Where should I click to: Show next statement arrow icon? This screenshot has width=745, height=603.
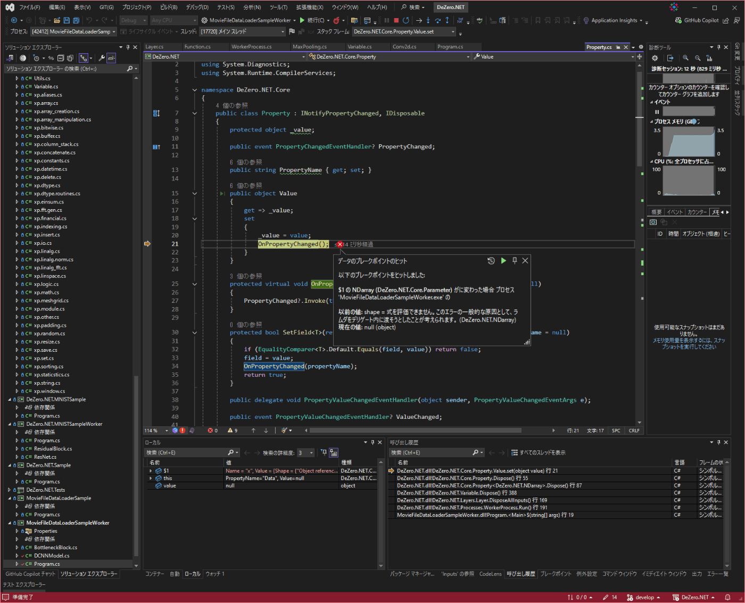pyautogui.click(x=419, y=20)
